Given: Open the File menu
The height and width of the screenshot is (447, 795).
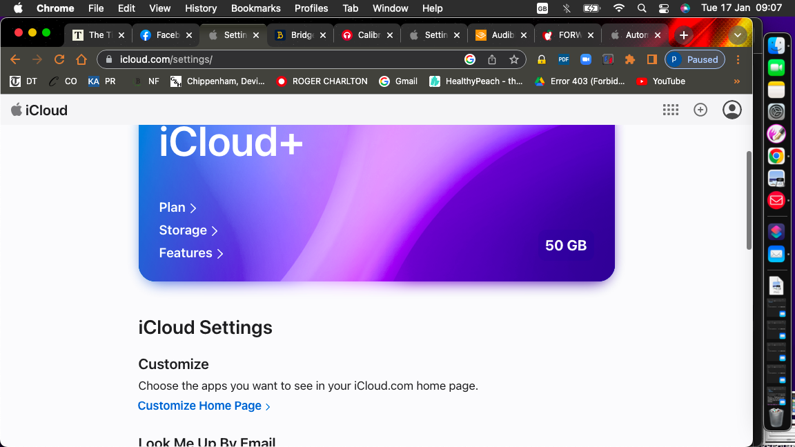Looking at the screenshot, I should click(96, 8).
